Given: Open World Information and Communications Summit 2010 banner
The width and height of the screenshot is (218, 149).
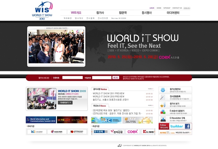Looking at the screenshot, I should 41,120.
